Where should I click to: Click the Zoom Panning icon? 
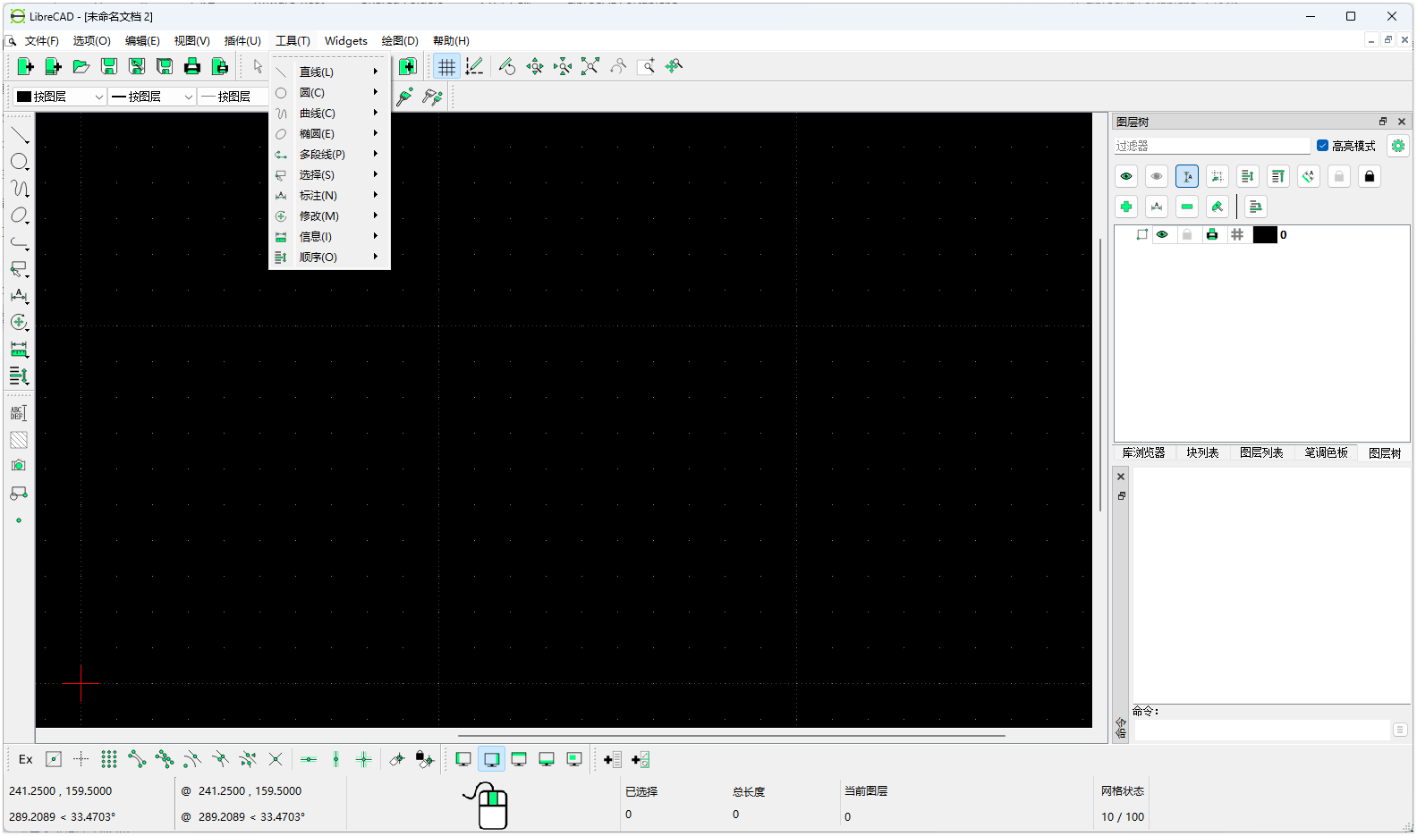tap(674, 66)
